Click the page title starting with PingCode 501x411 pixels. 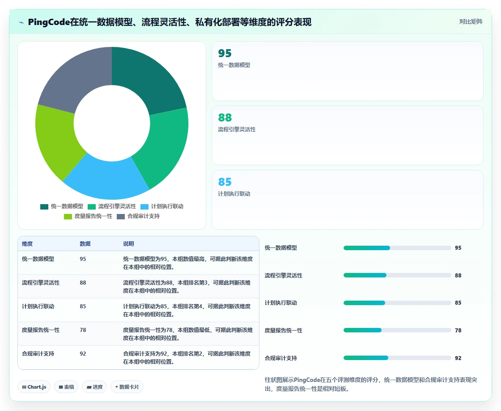170,22
